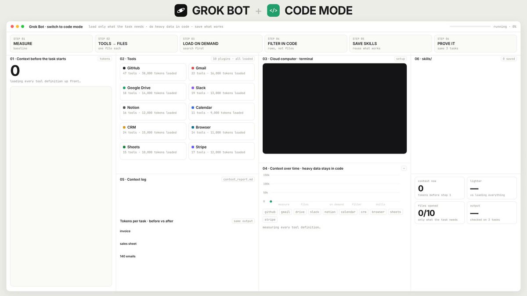Image resolution: width=527 pixels, height=296 pixels.
Task: Open the Gmail plugin card
Action: [221, 72]
